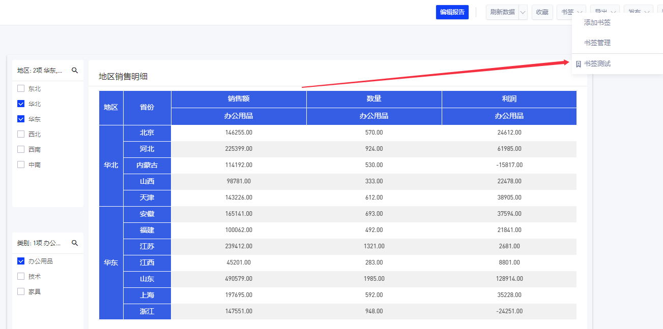Click the 利润 column header
Image resolution: width=663 pixels, height=329 pixels.
tap(509, 99)
